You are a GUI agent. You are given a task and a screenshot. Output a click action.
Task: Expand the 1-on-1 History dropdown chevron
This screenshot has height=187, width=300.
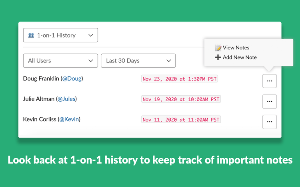pos(91,35)
